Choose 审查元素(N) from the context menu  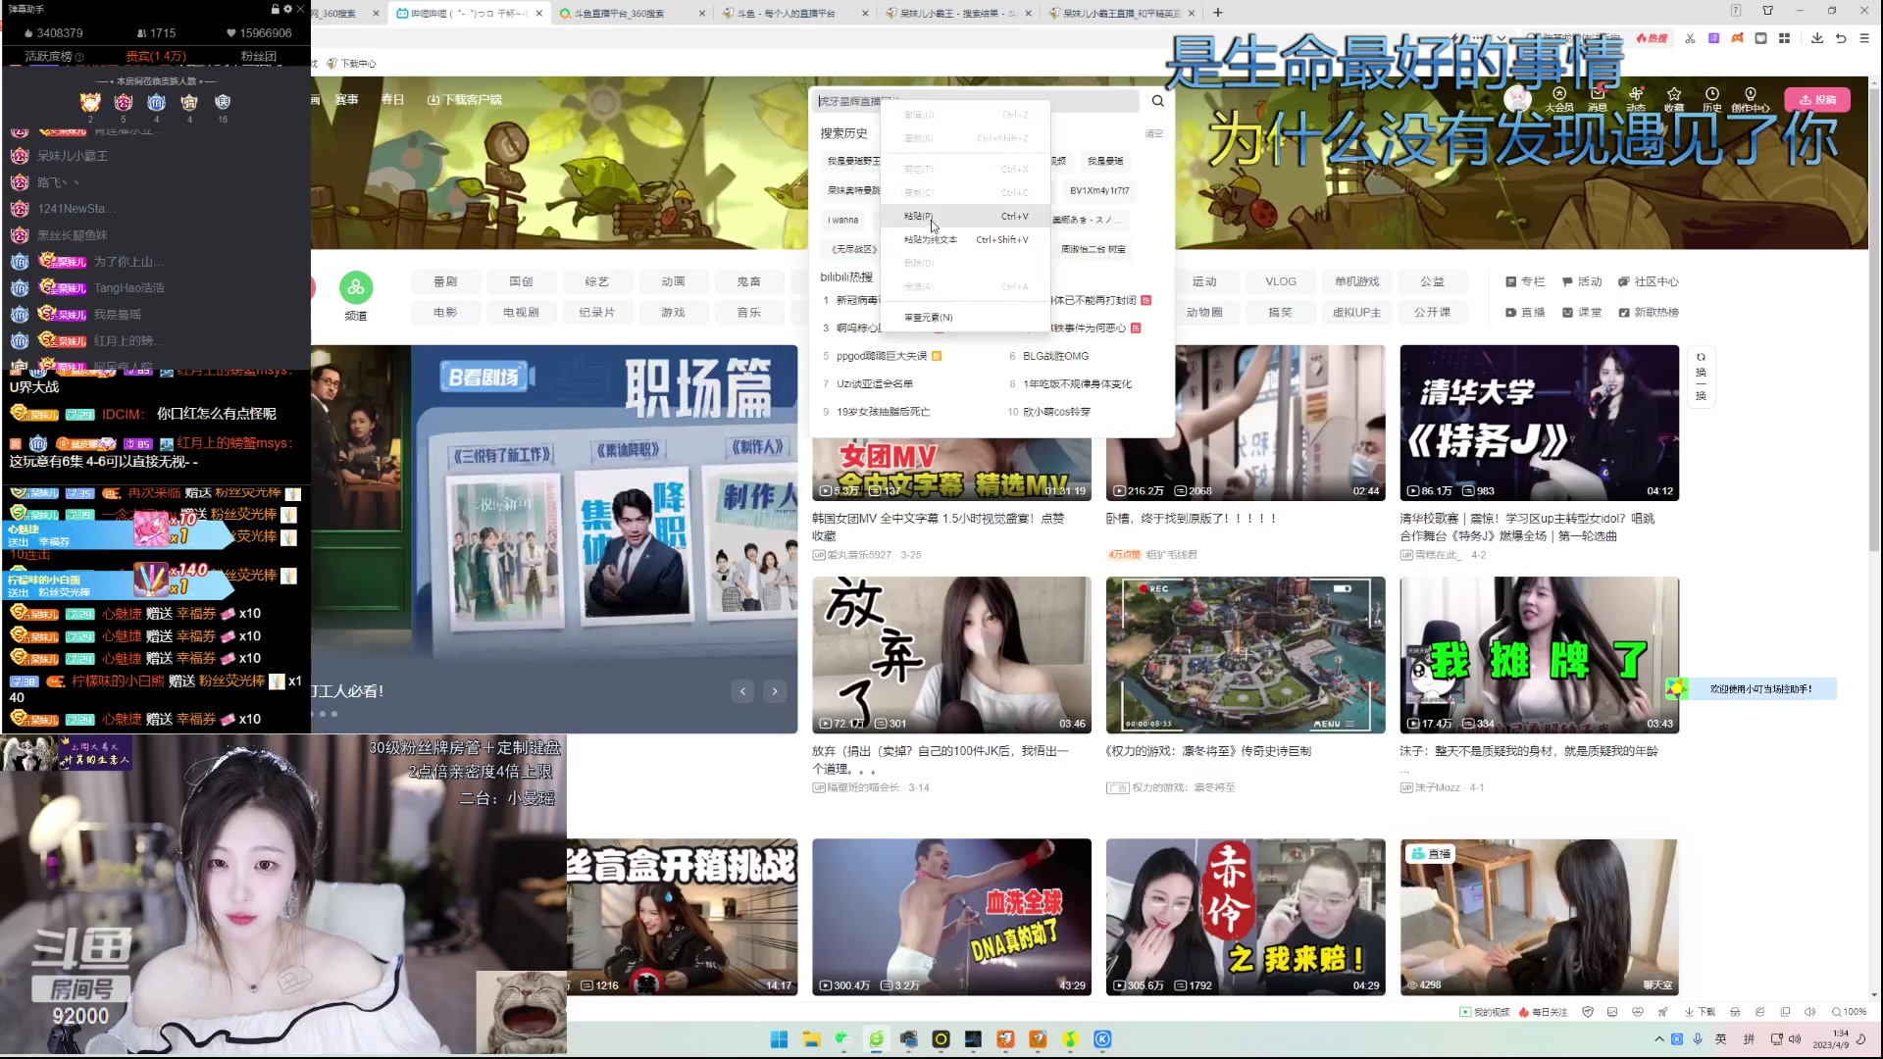965,317
